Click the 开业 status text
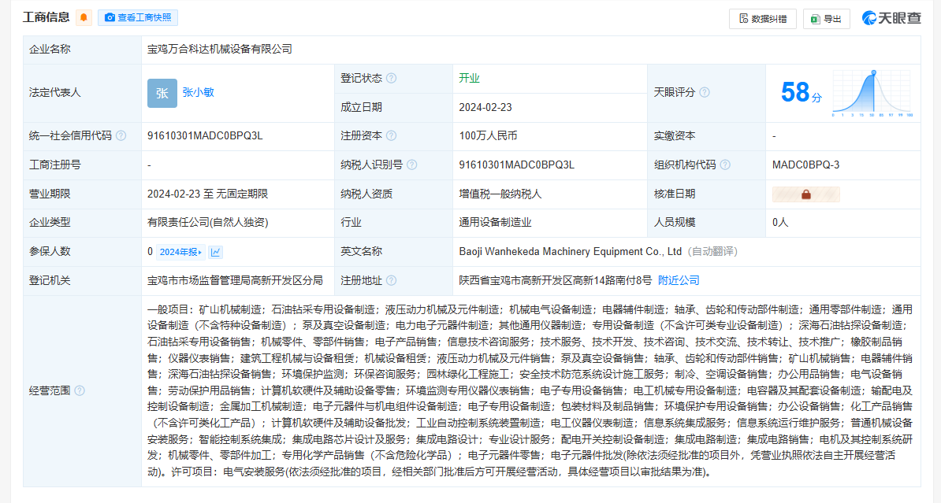This screenshot has height=503, width=941. (469, 78)
